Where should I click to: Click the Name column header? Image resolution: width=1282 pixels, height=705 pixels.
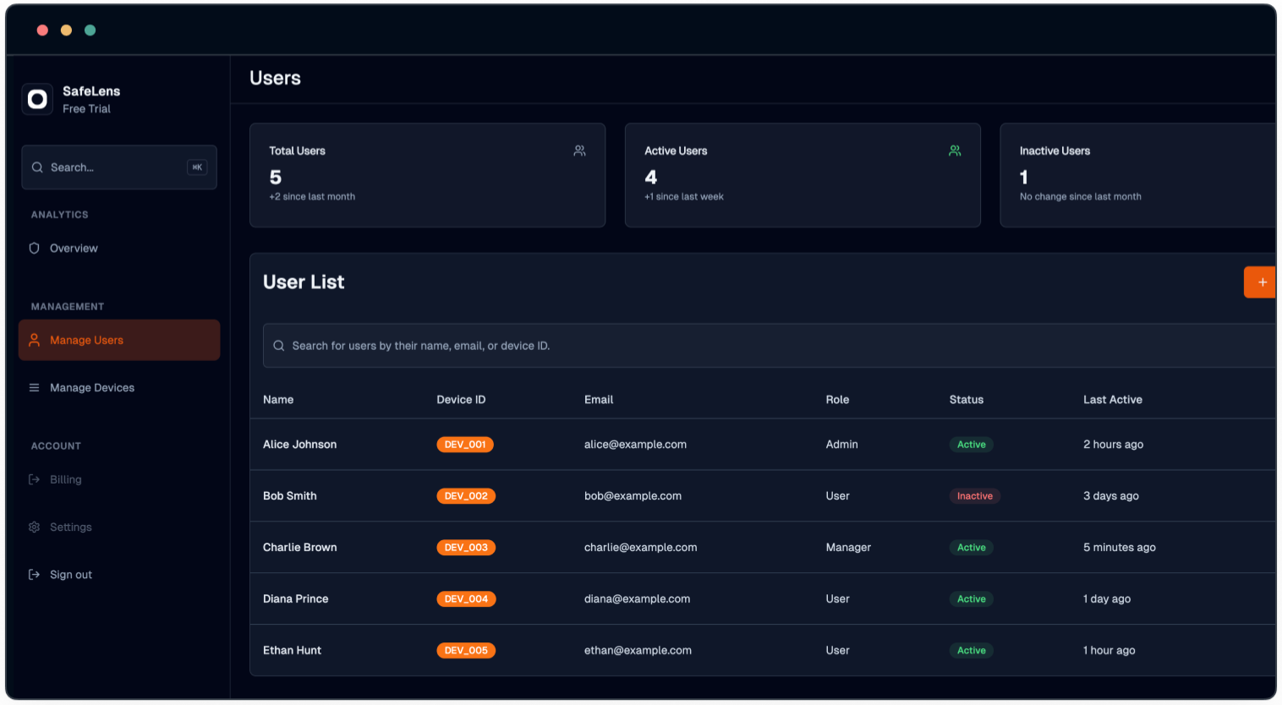click(278, 400)
